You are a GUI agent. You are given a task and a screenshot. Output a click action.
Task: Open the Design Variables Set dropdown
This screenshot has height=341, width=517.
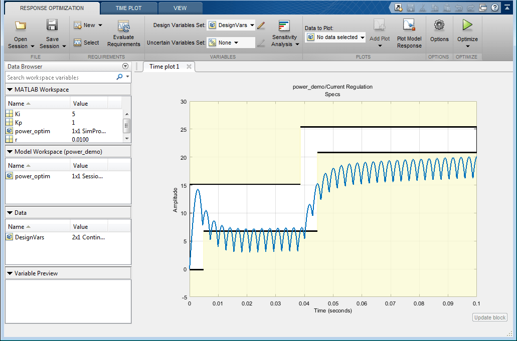pyautogui.click(x=232, y=25)
